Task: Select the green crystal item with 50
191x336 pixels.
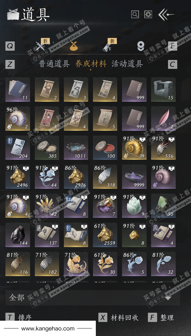Action: coord(163,206)
